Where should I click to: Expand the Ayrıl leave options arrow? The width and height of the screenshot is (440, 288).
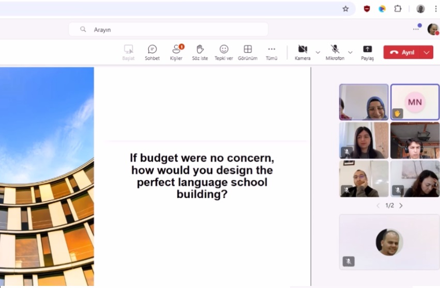click(427, 53)
